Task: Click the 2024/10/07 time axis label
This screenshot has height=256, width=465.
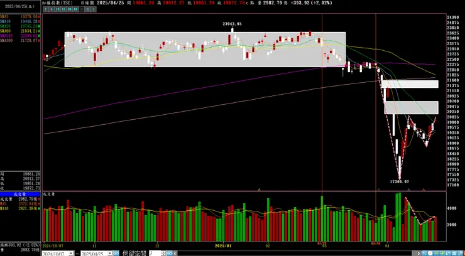Action: coord(52,245)
